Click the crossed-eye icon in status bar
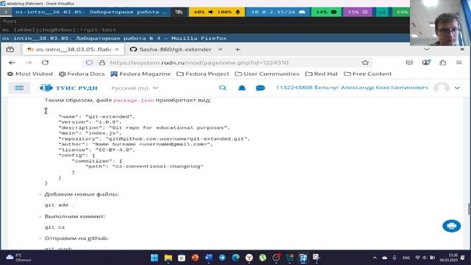The width and height of the screenshot is (471, 265). point(179,12)
